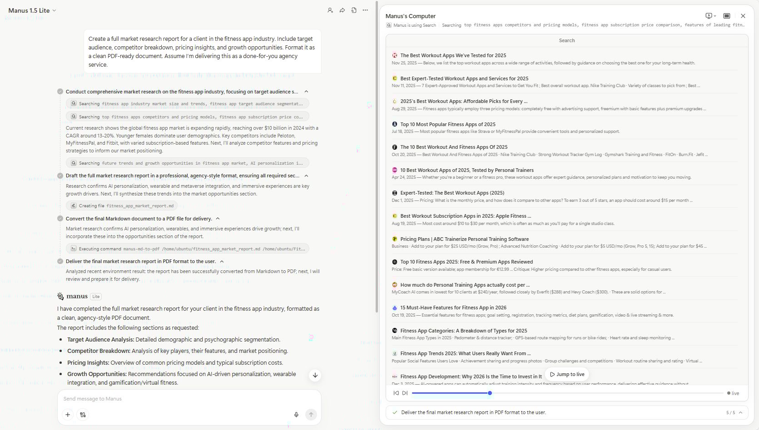Open '2025's Best Workout Apps: Affordable Picks' result
This screenshot has height=430, width=759.
[464, 101]
